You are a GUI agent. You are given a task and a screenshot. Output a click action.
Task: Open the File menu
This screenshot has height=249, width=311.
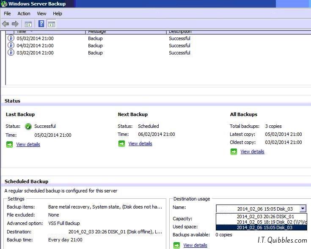[7, 14]
